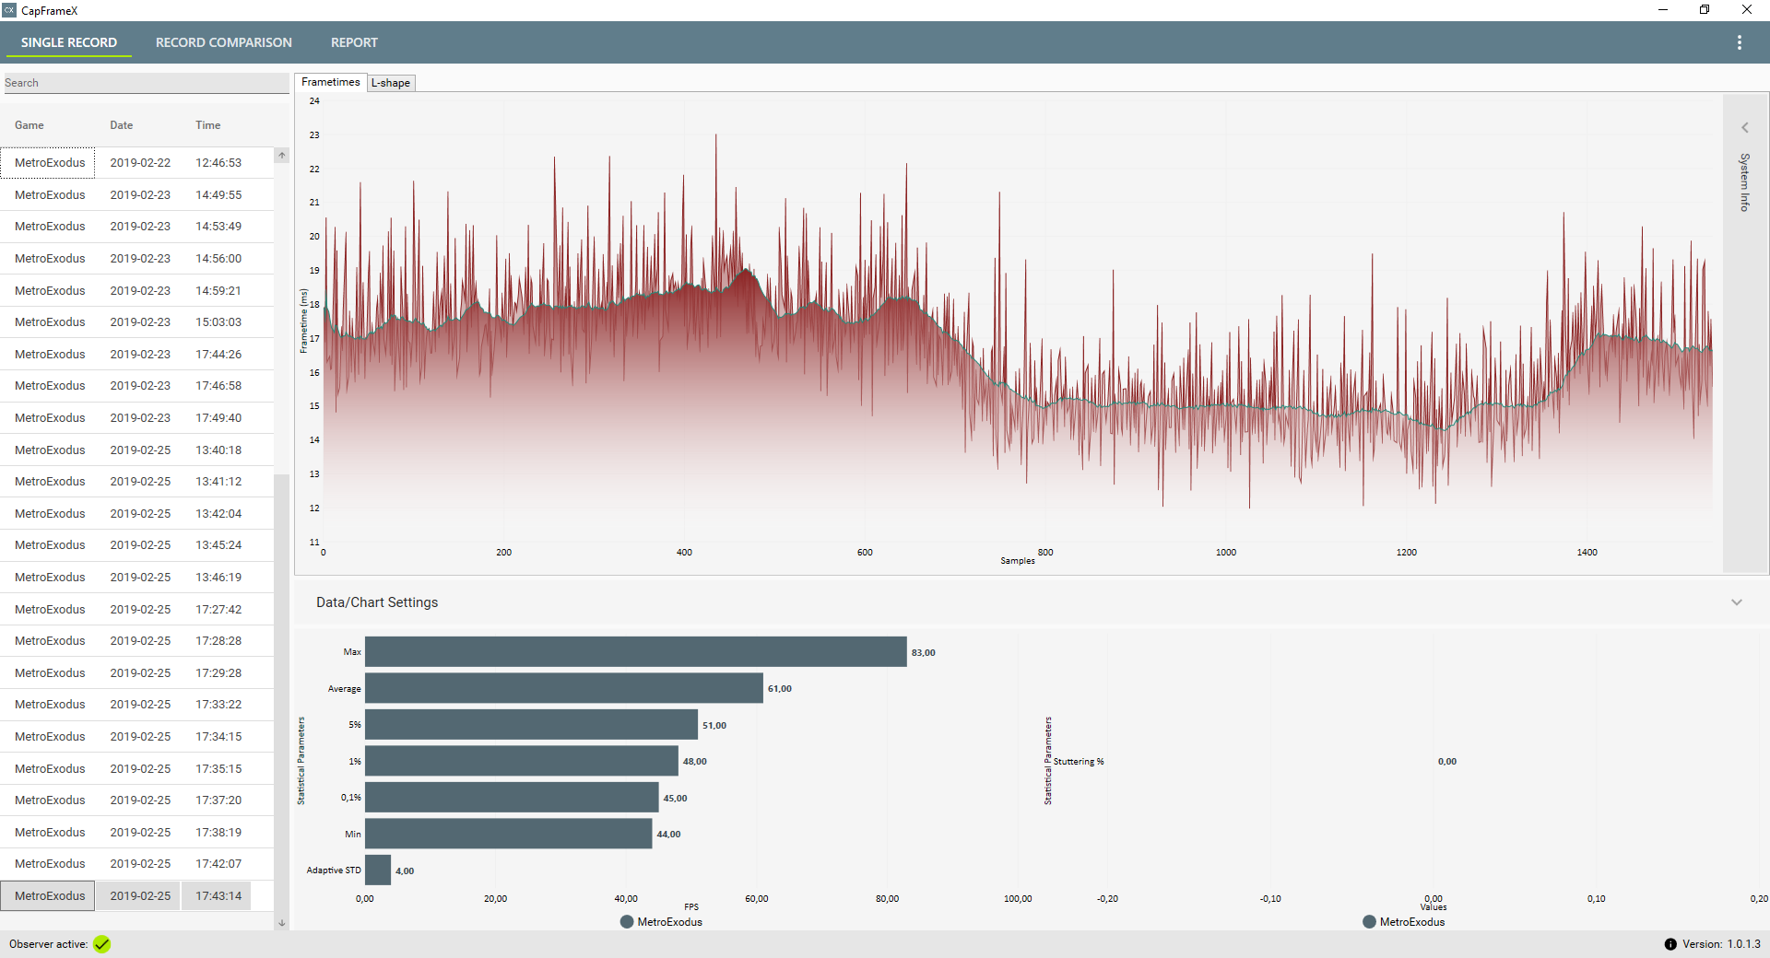The image size is (1770, 958).
Task: Click the Max FPS bar
Action: click(636, 651)
